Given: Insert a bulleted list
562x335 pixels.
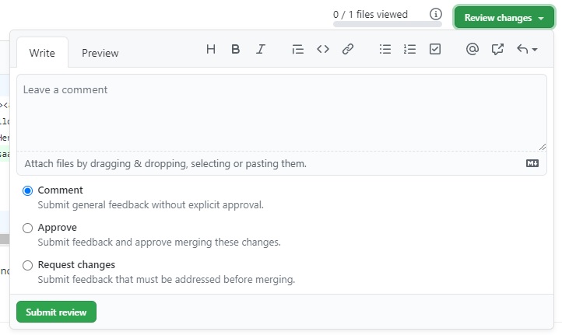Looking at the screenshot, I should pos(385,49).
